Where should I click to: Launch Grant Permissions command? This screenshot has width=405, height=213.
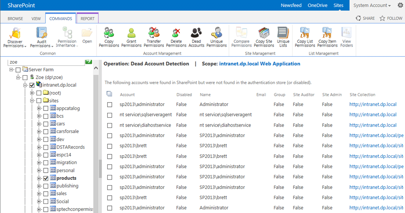tap(131, 38)
